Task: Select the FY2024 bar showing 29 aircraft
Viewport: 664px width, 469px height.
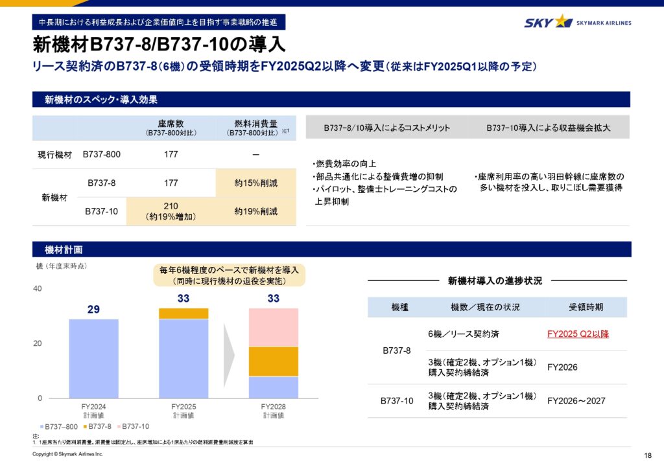Action: pyautogui.click(x=93, y=359)
